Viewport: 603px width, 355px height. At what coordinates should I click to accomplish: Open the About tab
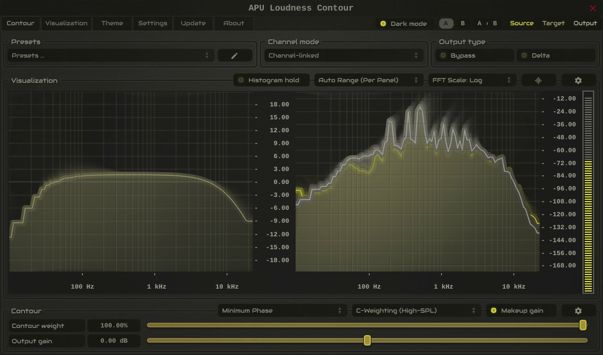pos(233,23)
